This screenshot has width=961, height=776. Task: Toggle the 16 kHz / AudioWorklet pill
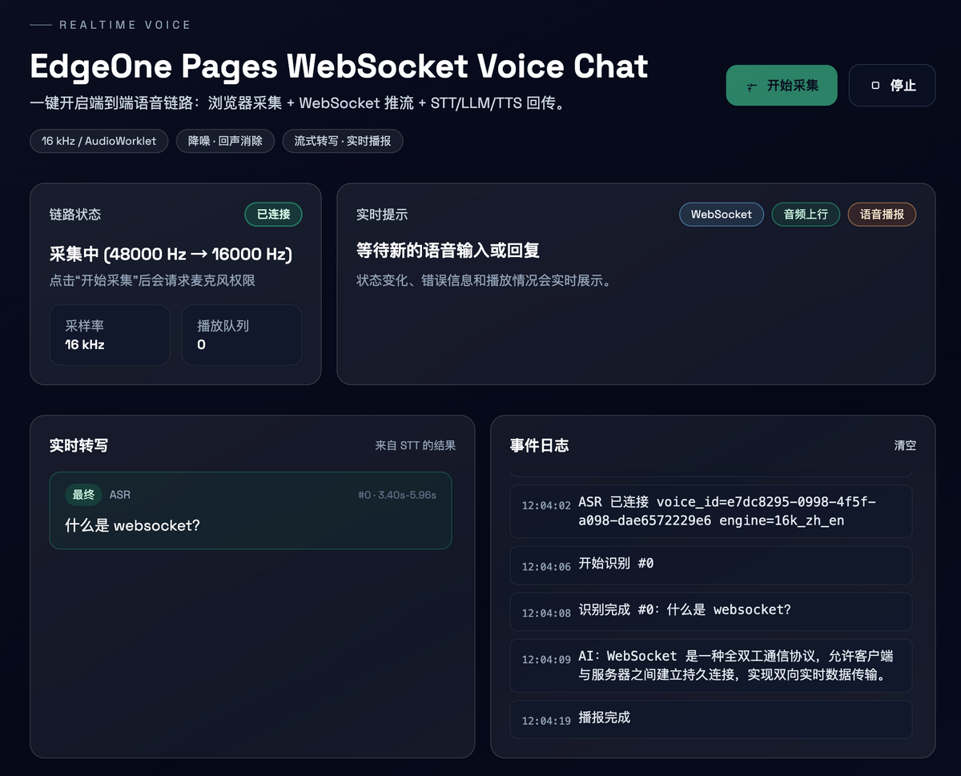click(x=99, y=141)
